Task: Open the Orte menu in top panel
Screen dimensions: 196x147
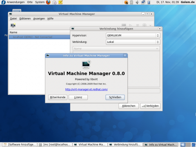Action: pyautogui.click(x=30, y=2)
